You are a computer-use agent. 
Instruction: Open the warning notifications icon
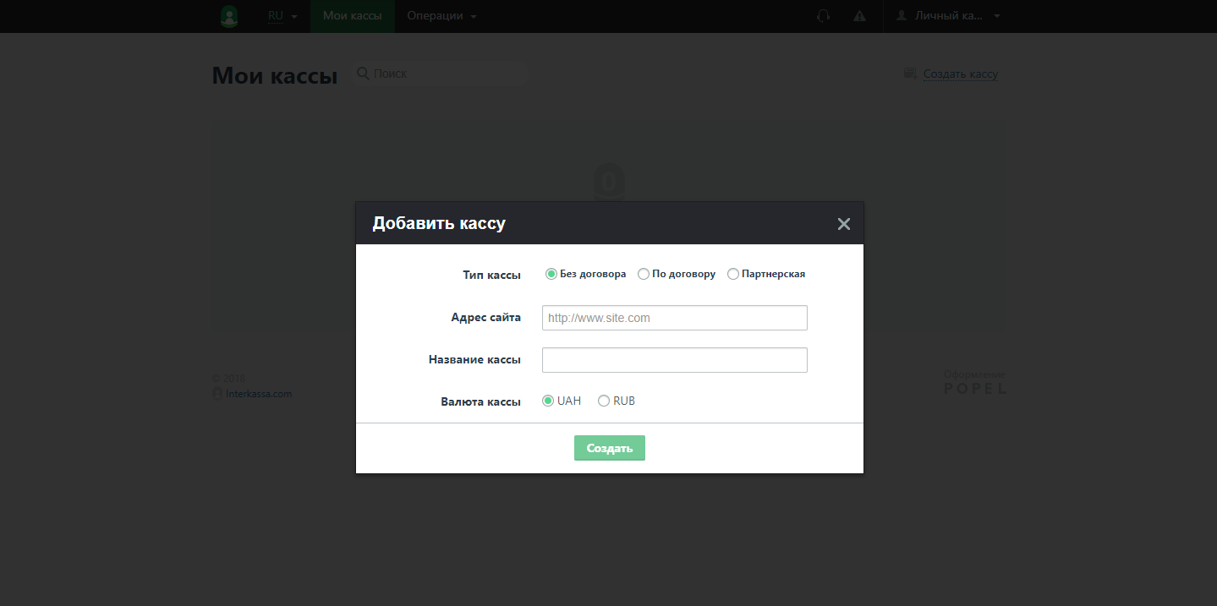pyautogui.click(x=859, y=16)
